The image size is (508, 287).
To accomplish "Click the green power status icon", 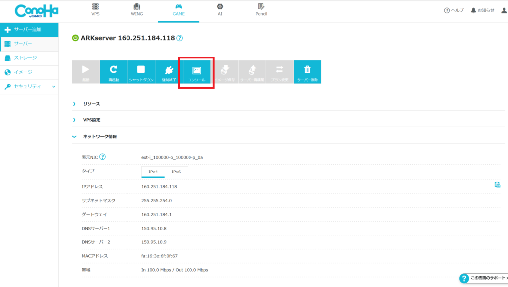I will [x=75, y=38].
